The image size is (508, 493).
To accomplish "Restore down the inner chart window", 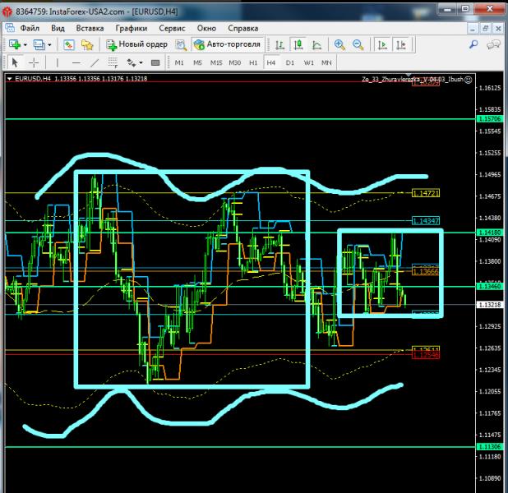I will (485, 29).
